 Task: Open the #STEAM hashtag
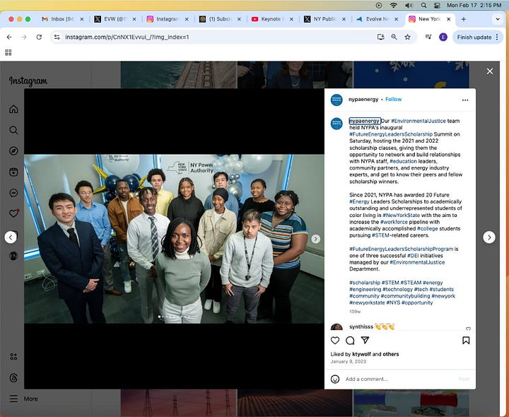click(411, 283)
